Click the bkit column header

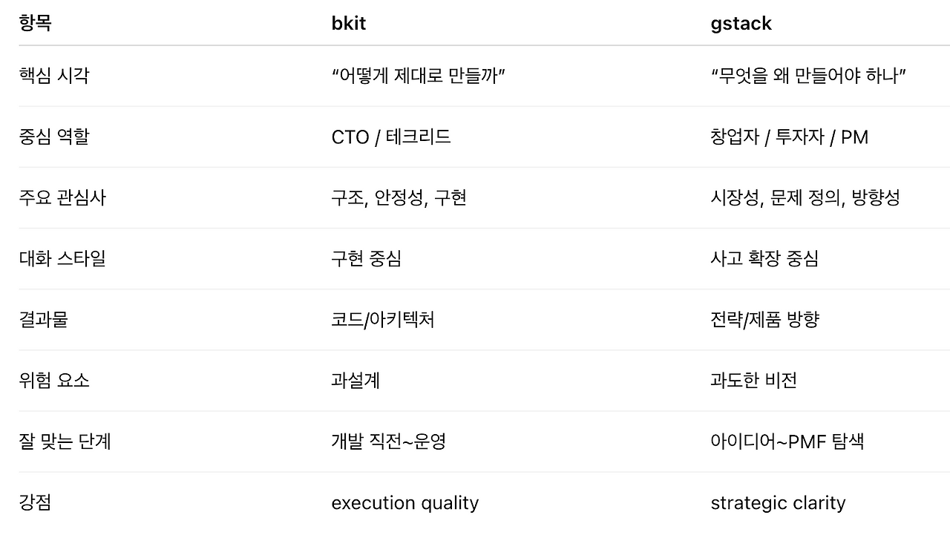tap(348, 23)
